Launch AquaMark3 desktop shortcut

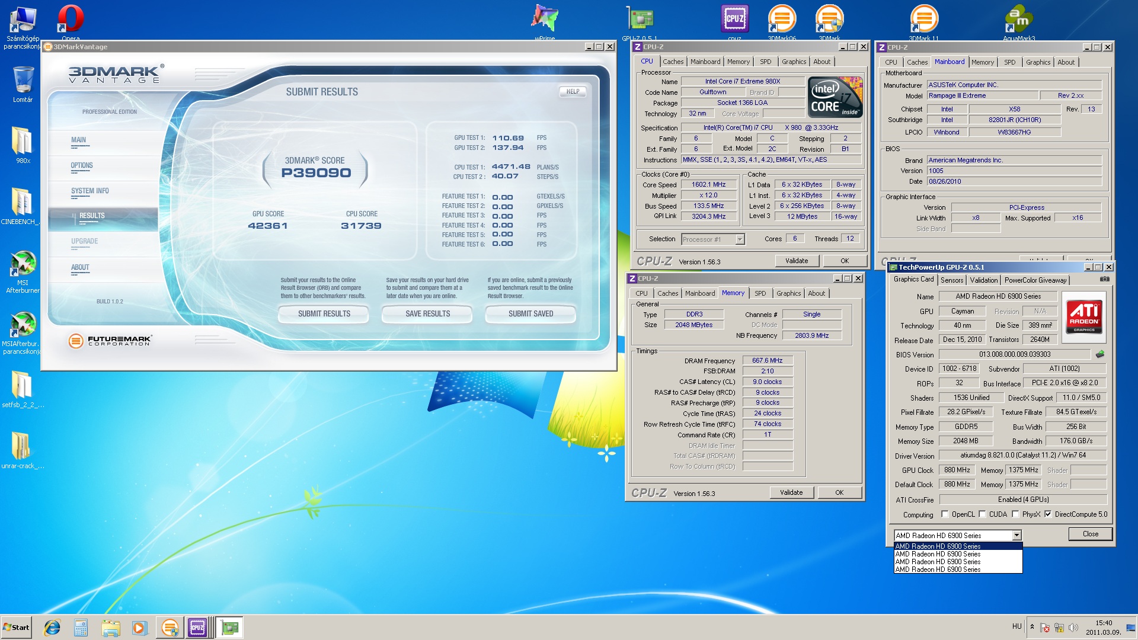1019,23
